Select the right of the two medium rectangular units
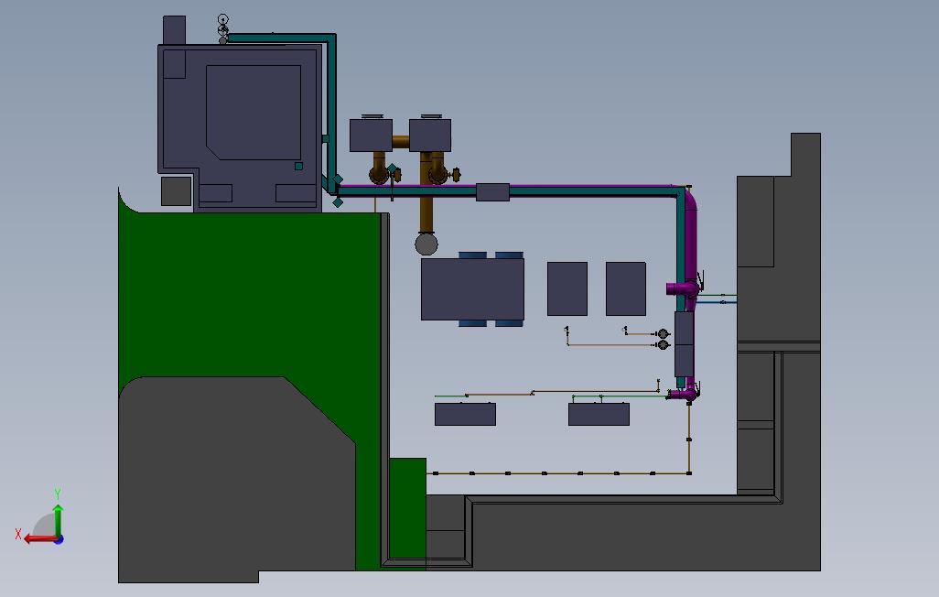The width and height of the screenshot is (939, 597). tap(626, 288)
